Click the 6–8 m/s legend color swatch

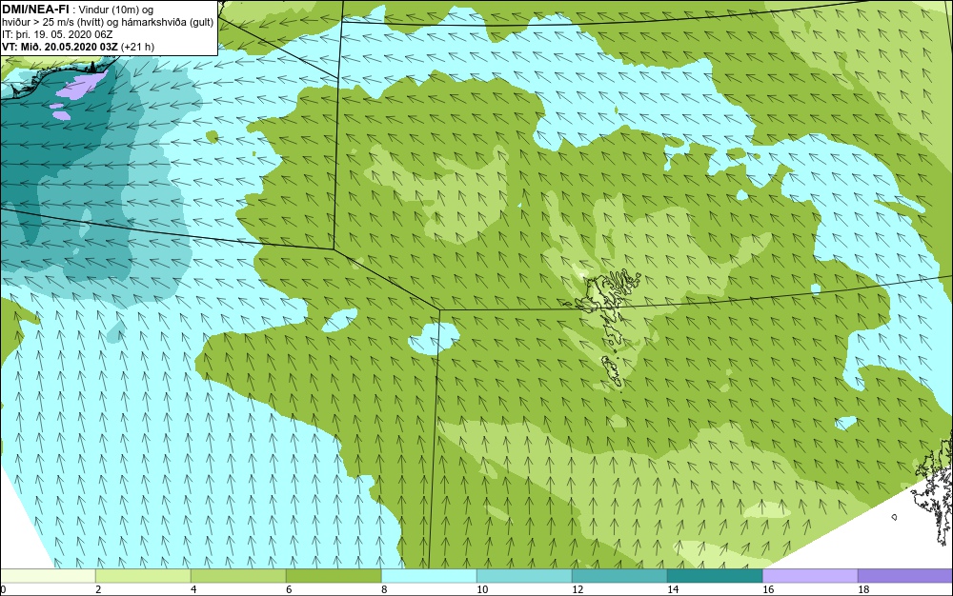334,576
